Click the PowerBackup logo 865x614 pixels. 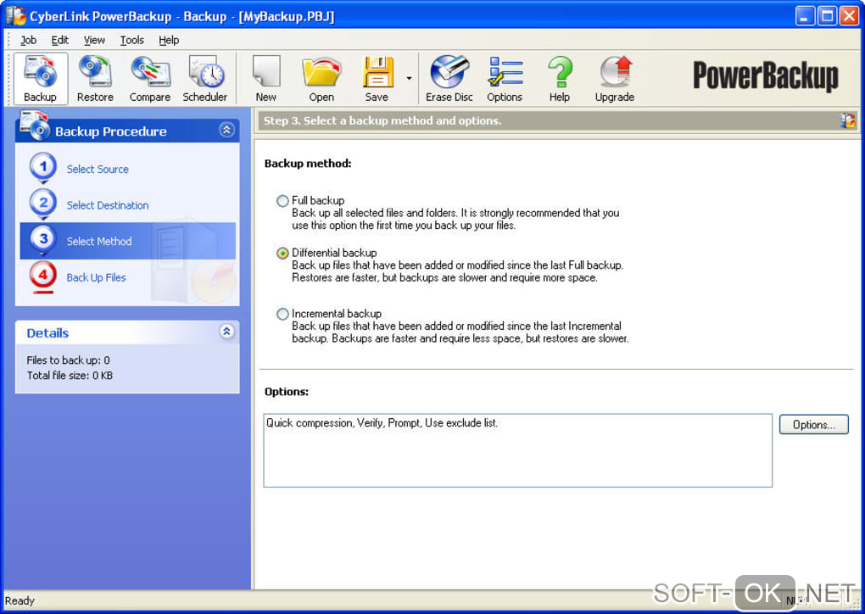click(x=766, y=76)
